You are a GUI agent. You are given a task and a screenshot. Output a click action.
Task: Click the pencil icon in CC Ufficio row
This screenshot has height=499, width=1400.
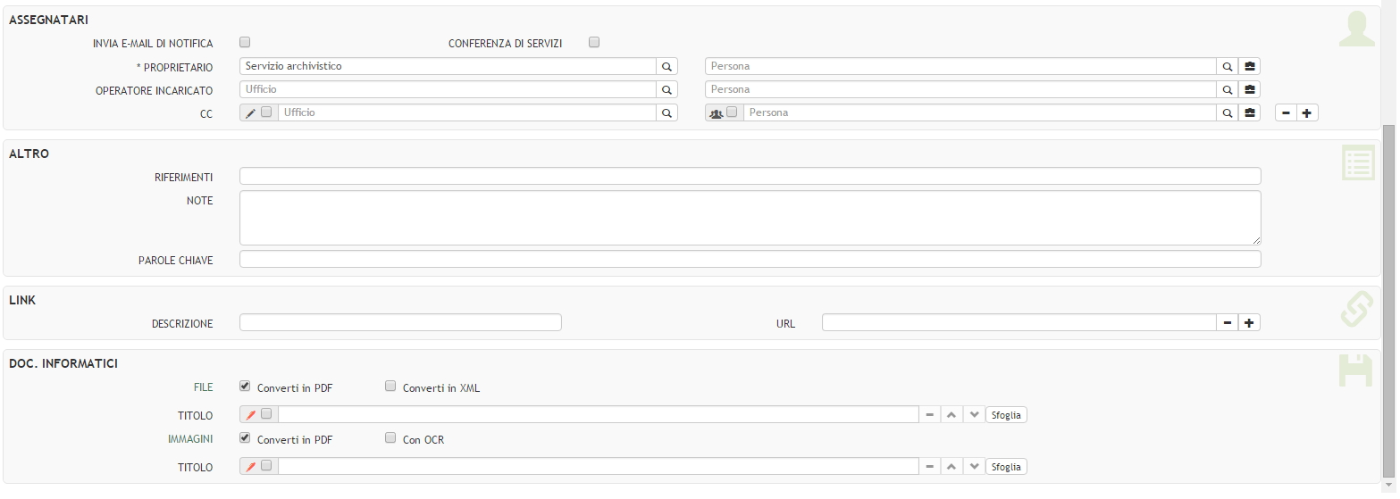pos(250,113)
